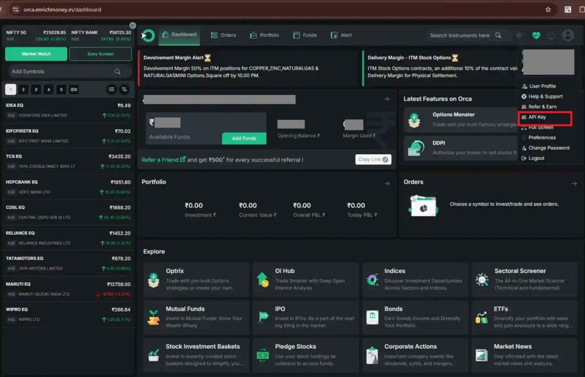The image size is (585, 377).
Task: Click the IPO flag icon
Action: coord(263,316)
